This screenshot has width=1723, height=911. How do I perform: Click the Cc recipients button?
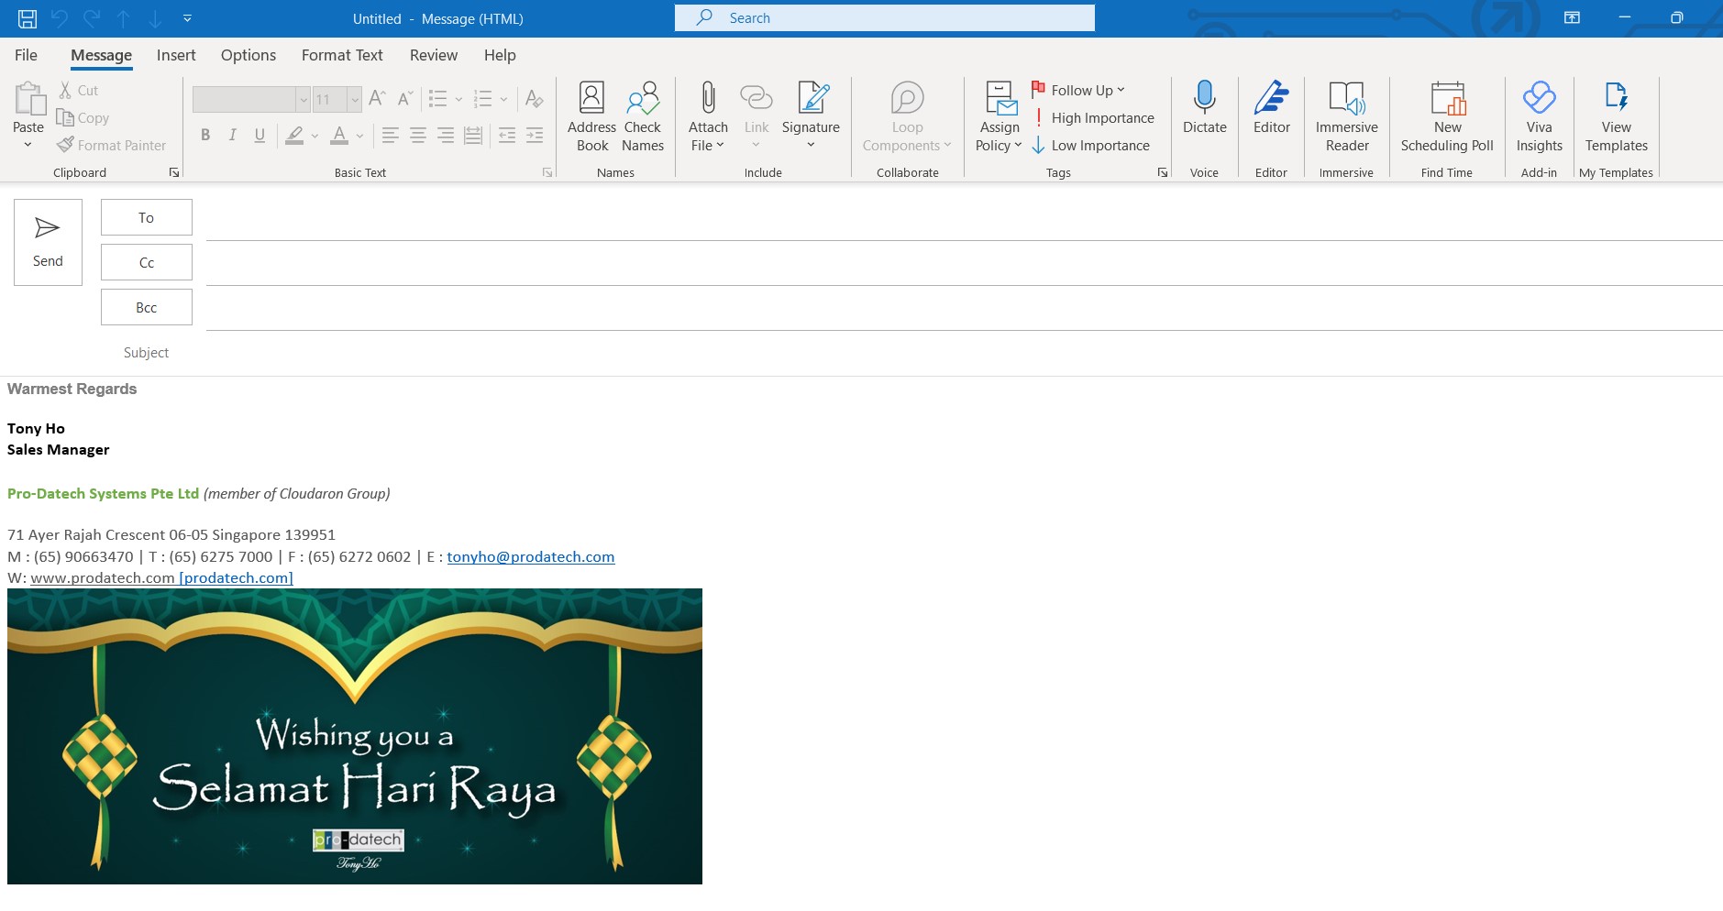coord(147,262)
